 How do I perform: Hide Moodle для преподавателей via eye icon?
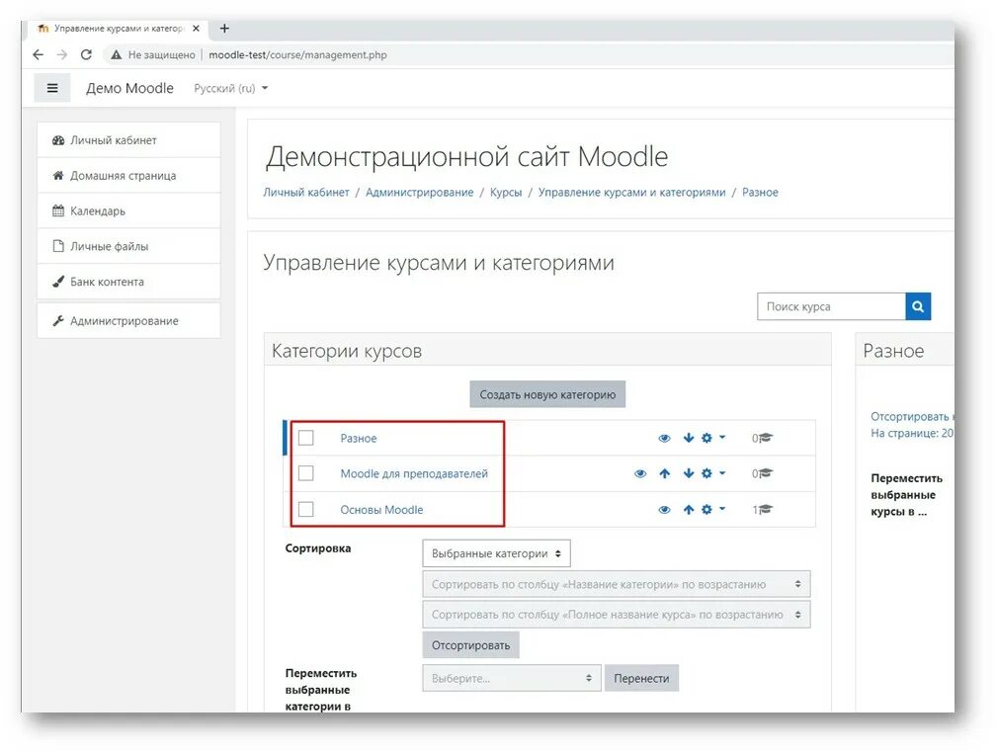coord(640,474)
